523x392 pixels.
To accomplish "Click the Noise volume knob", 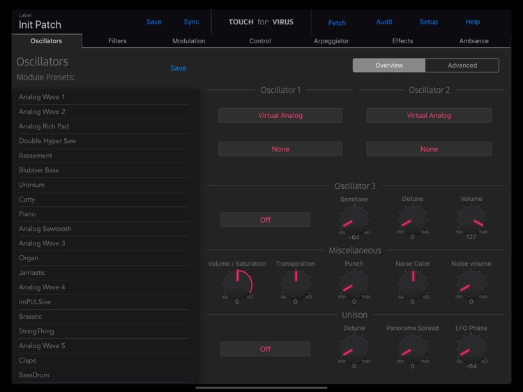I will point(471,285).
